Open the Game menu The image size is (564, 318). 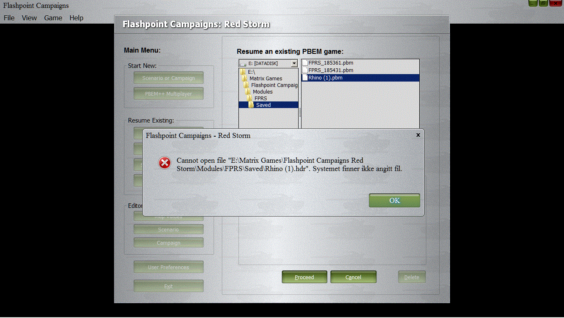point(53,18)
